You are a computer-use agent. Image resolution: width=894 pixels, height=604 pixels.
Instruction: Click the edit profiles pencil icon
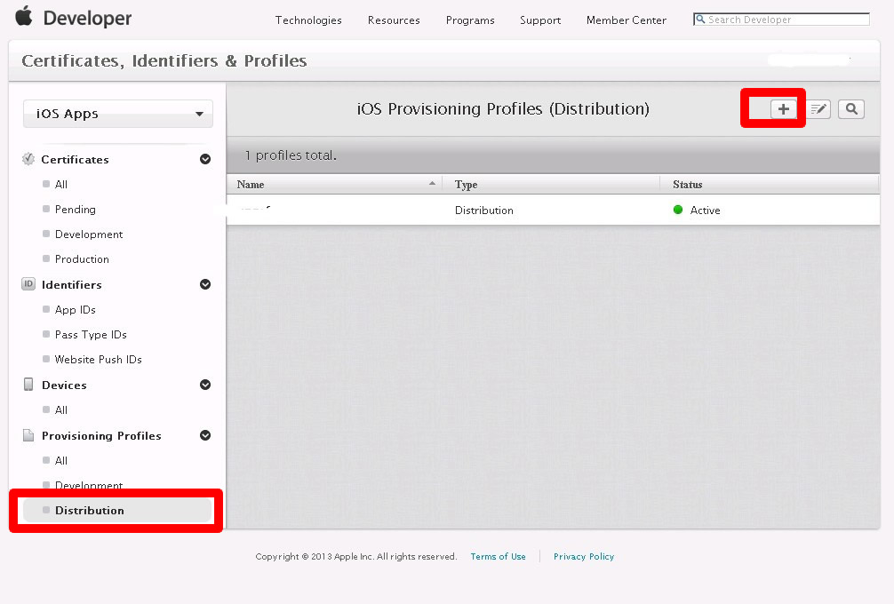(x=818, y=109)
